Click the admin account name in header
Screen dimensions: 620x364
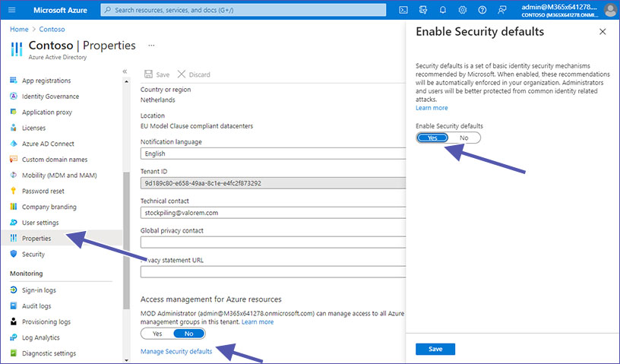(559, 7)
